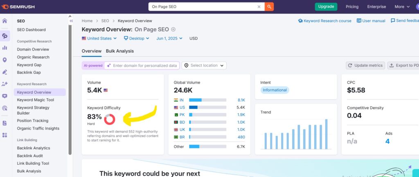
Task: Open the sparkle trends rail icon
Action: pyautogui.click(x=5, y=84)
